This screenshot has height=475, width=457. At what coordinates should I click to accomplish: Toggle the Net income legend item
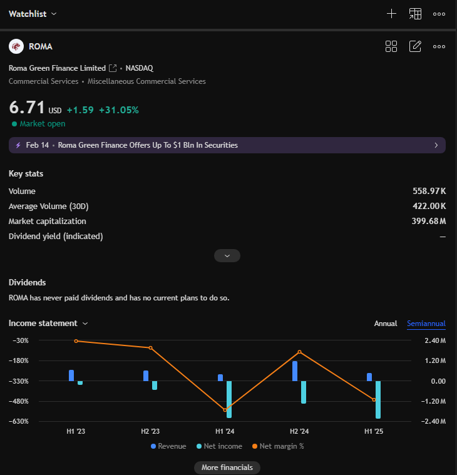[219, 446]
